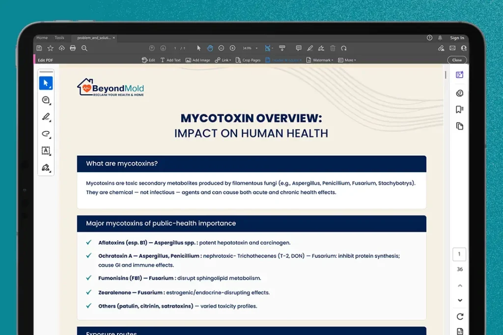Star the document as favorite
Screen dimensions: 503x335
click(x=51, y=48)
